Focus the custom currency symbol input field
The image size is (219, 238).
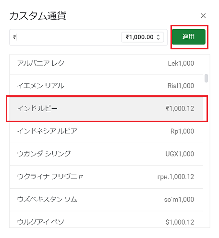[65, 37]
